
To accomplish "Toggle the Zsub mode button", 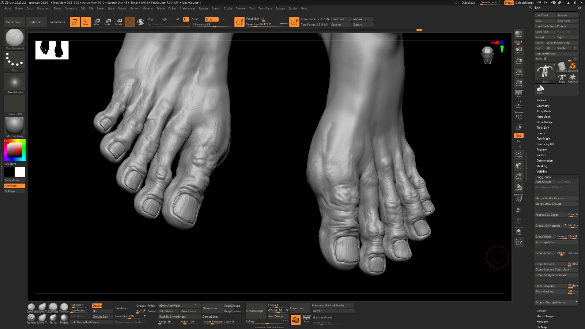I will (211, 19).
